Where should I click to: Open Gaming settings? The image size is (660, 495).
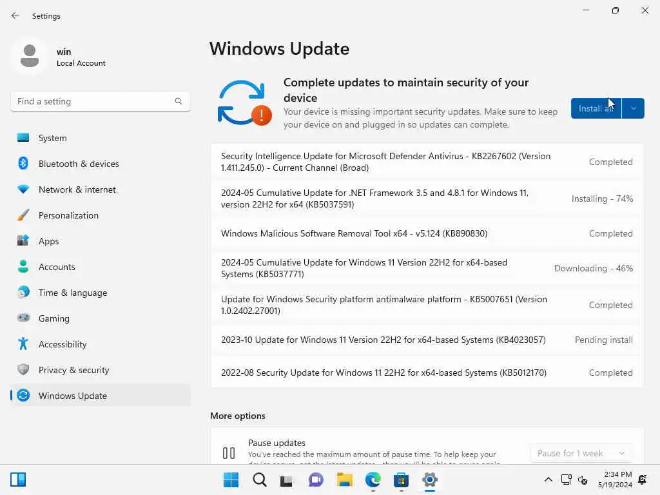click(100, 318)
